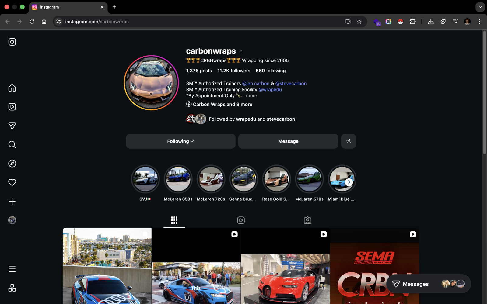487x304 pixels.
Task: Click the page vertical scrollbar
Action: (x=485, y=92)
